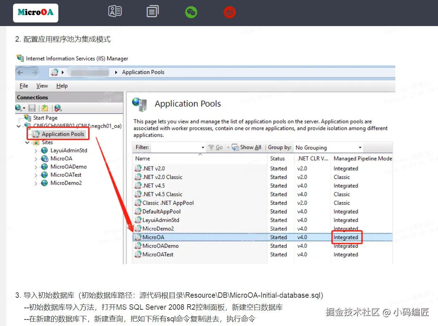Click the MicroOA logo in the header
The width and height of the screenshot is (438, 326).
[36, 13]
